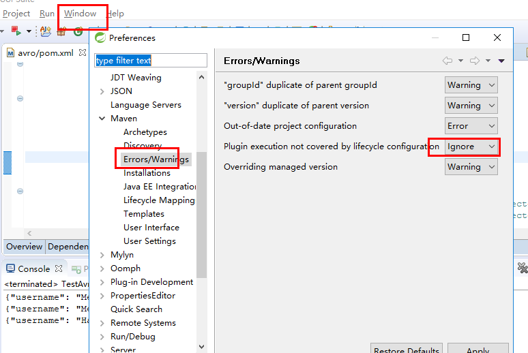Focus the type filter text field
The width and height of the screenshot is (528, 353).
[151, 61]
